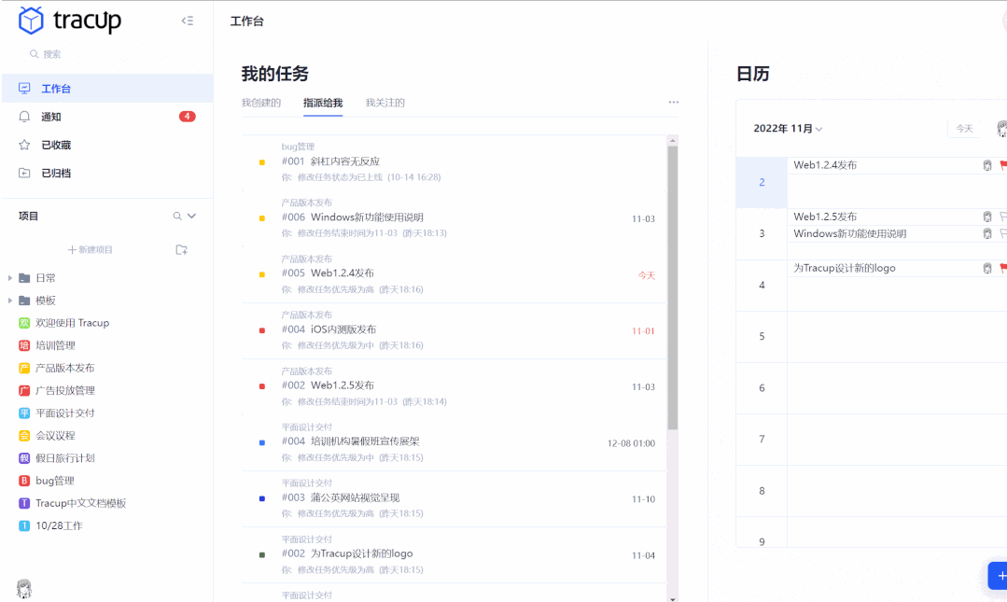Image resolution: width=1007 pixels, height=602 pixels.
Task: Open the 已归档 archive icon
Action: [x=26, y=172]
